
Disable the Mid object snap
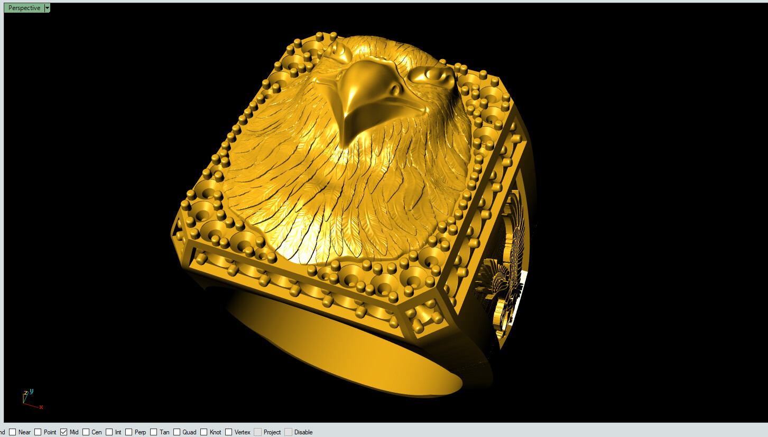[x=63, y=432]
